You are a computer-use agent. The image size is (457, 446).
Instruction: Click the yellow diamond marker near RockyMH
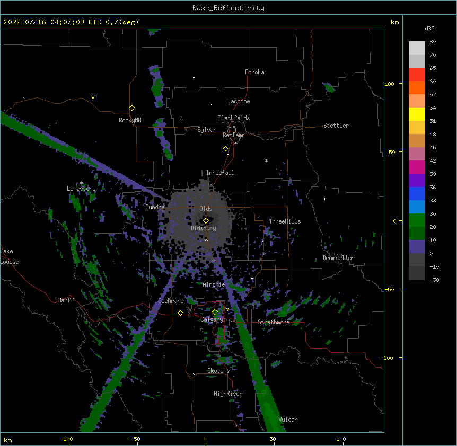[x=132, y=108]
